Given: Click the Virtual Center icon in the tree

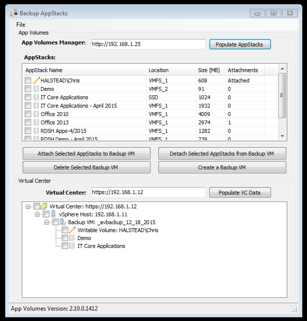Looking at the screenshot, I should tap(44, 206).
